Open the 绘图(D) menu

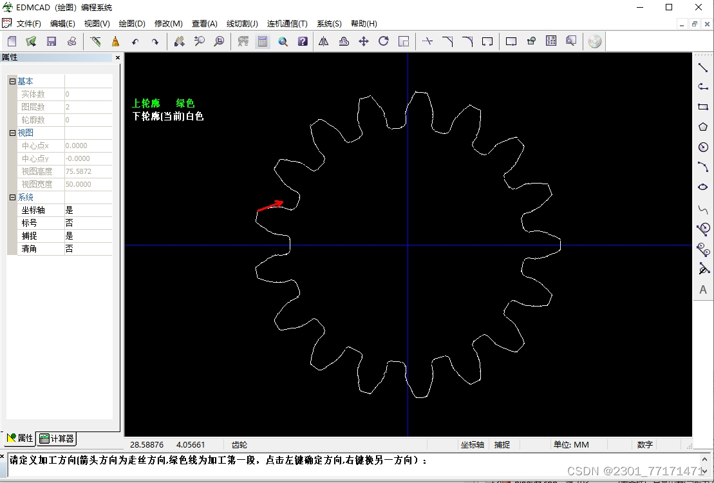[x=131, y=24]
